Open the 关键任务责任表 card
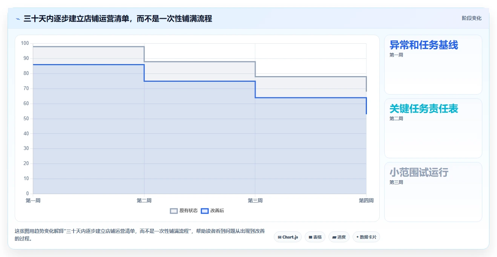The height and width of the screenshot is (257, 497). pos(433,128)
